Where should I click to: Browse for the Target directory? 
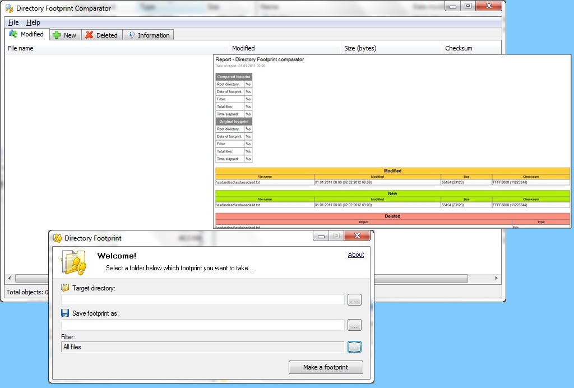pyautogui.click(x=354, y=300)
